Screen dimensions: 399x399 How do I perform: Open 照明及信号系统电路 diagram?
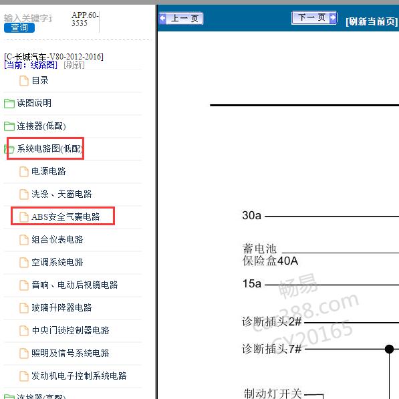click(70, 353)
